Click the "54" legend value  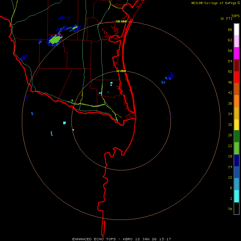pyautogui.click(x=230, y=61)
